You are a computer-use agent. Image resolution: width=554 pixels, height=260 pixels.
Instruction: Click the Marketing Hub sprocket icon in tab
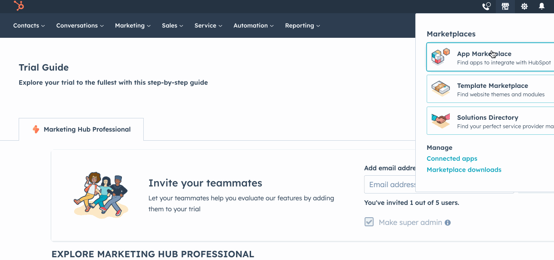tap(36, 129)
